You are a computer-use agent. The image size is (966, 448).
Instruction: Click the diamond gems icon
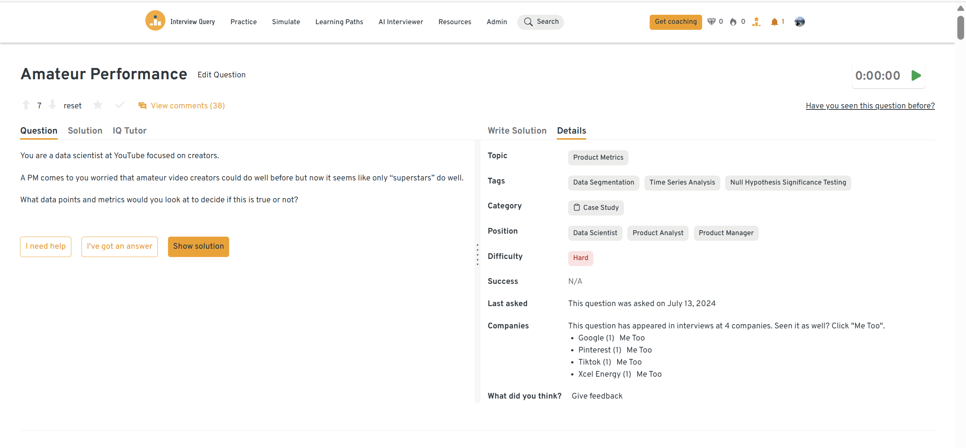pyautogui.click(x=711, y=22)
